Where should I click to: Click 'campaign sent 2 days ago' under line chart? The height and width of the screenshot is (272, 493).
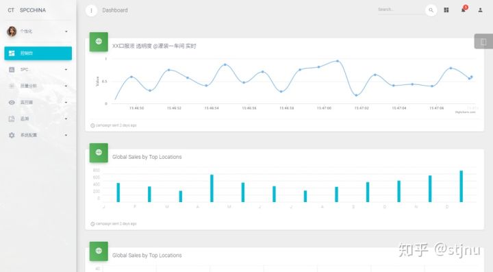(116, 125)
